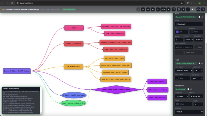The width and height of the screenshot is (207, 116).
Task: Click the right properties panel scrollbar
Action: coord(206,79)
